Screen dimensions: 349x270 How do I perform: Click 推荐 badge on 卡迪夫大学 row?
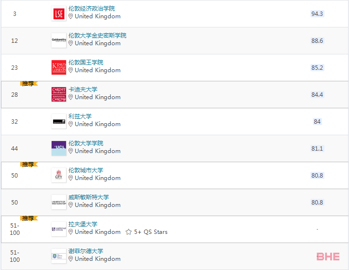(x=29, y=84)
